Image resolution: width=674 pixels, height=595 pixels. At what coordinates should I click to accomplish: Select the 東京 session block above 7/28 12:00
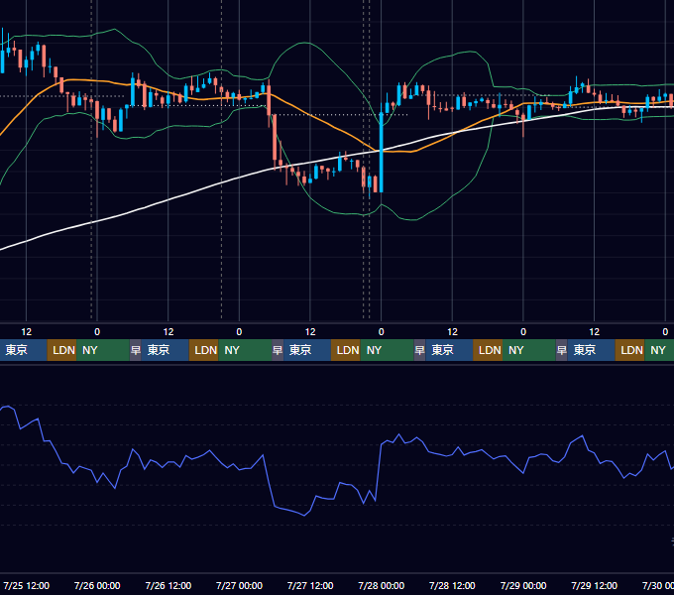[449, 350]
